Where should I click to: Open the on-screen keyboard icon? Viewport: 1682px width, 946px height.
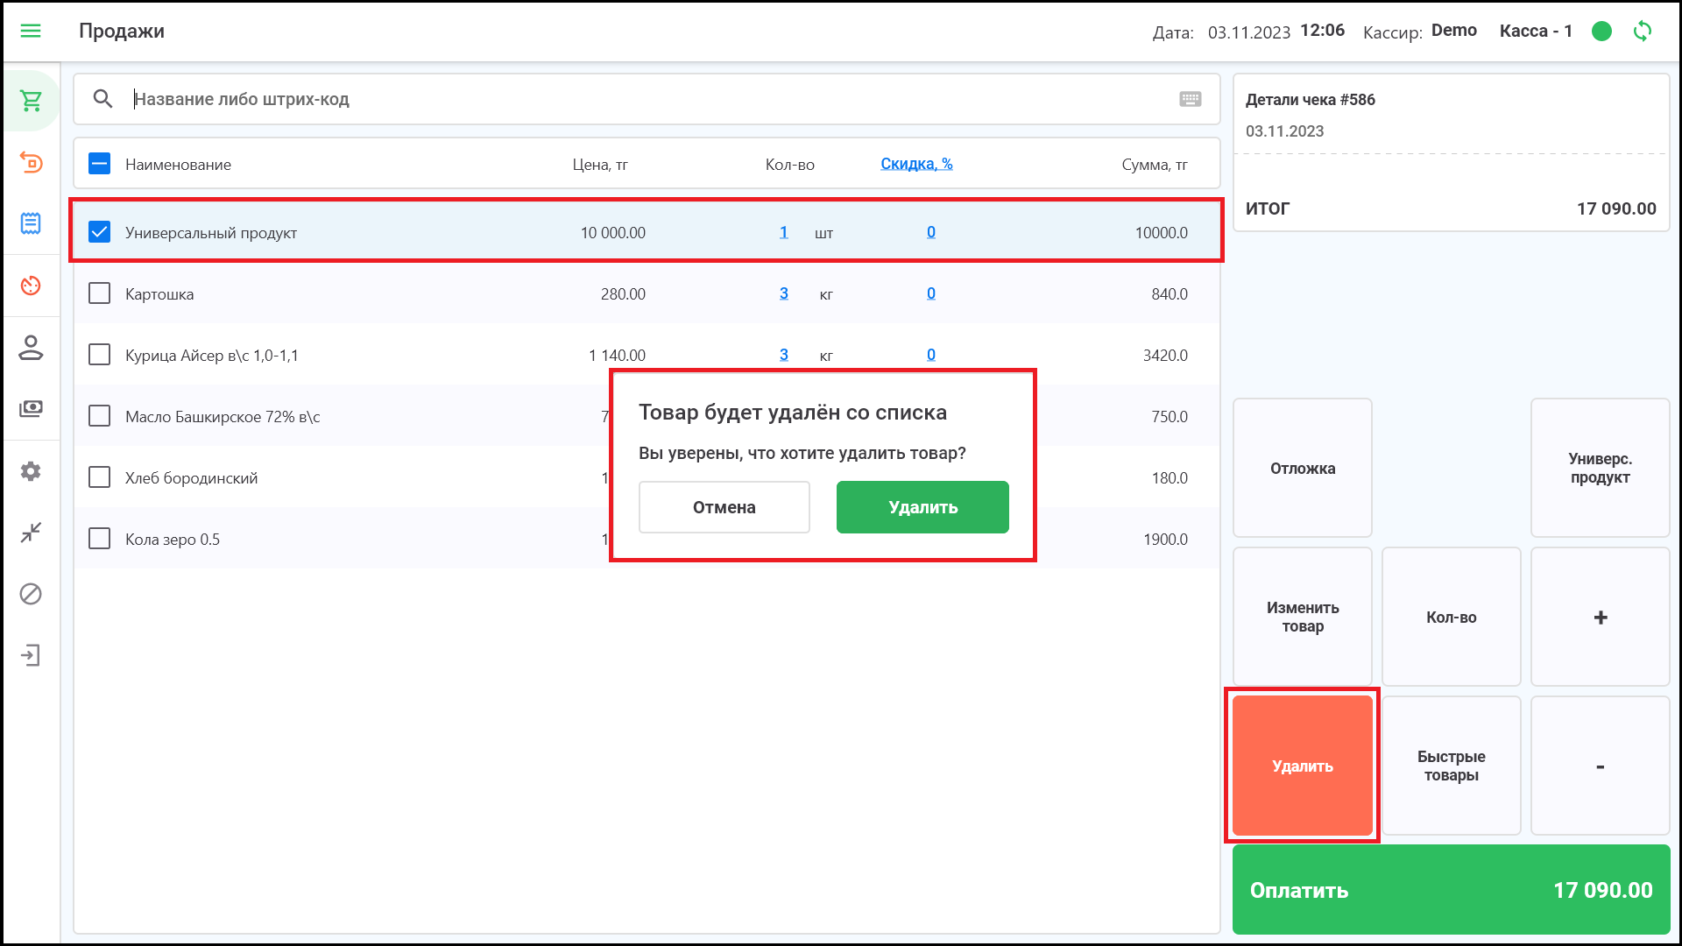[1190, 99]
